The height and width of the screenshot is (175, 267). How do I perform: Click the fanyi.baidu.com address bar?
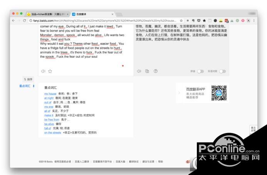[105, 21]
